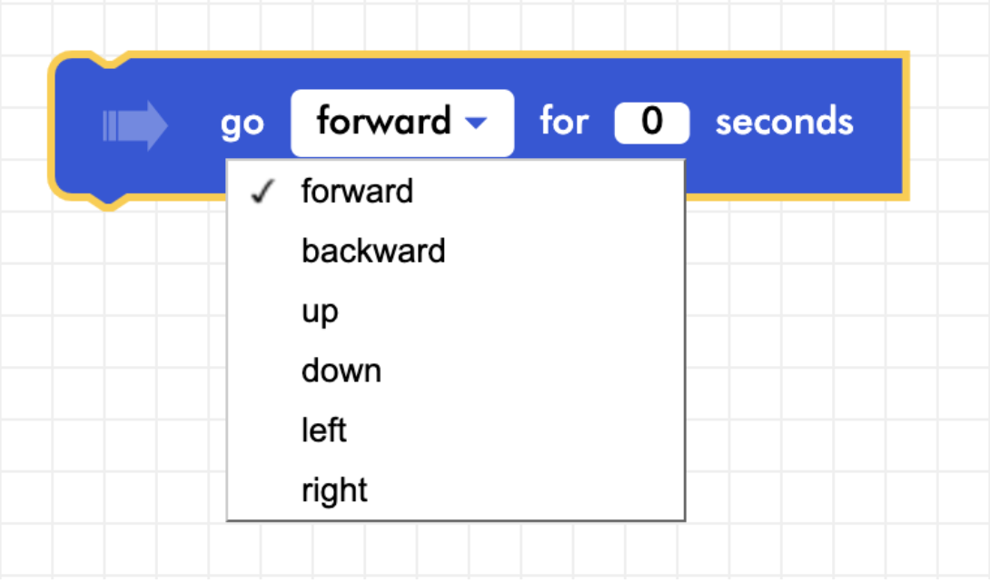Click the blue dropdown triangle beside forward
Image resolution: width=990 pixels, height=583 pixels.
pyautogui.click(x=475, y=124)
